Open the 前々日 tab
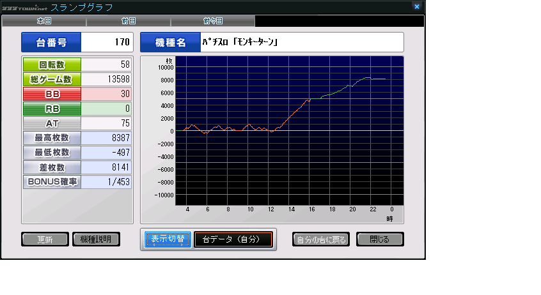Viewport: 541px width, 295px height. click(213, 21)
